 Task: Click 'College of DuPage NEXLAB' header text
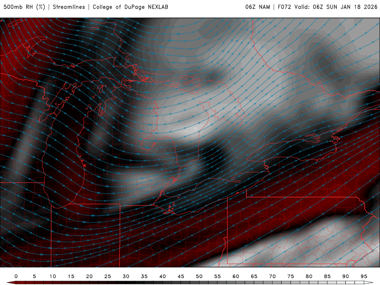point(130,7)
